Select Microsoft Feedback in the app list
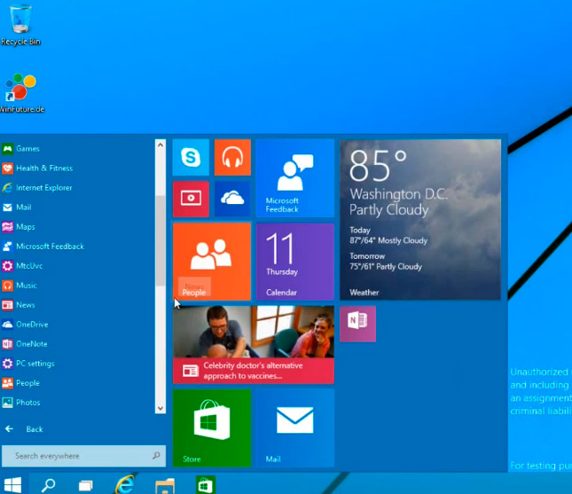 77,247
